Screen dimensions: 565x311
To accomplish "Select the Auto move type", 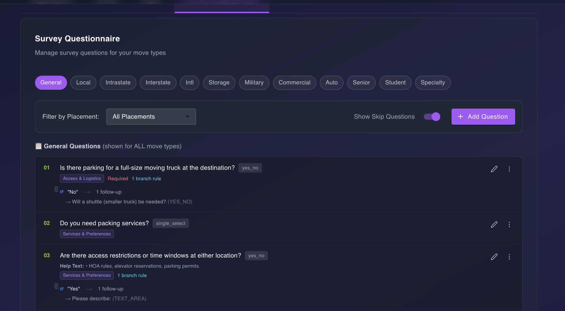I will coord(332,83).
